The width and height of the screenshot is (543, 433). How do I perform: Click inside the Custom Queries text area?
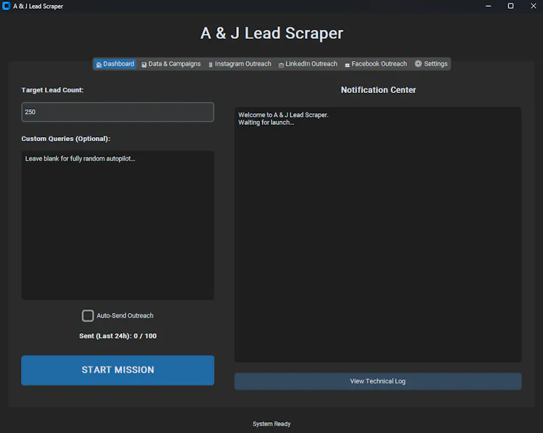coord(117,225)
